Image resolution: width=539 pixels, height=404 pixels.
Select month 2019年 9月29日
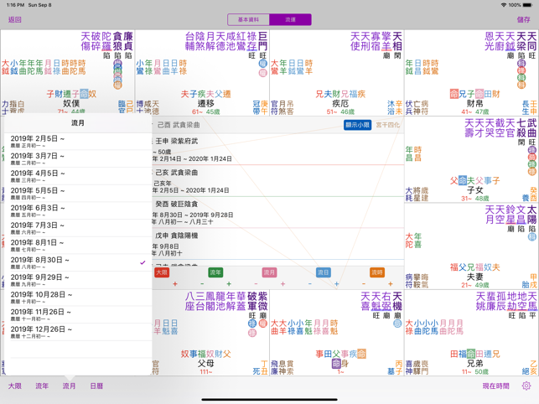click(x=78, y=280)
